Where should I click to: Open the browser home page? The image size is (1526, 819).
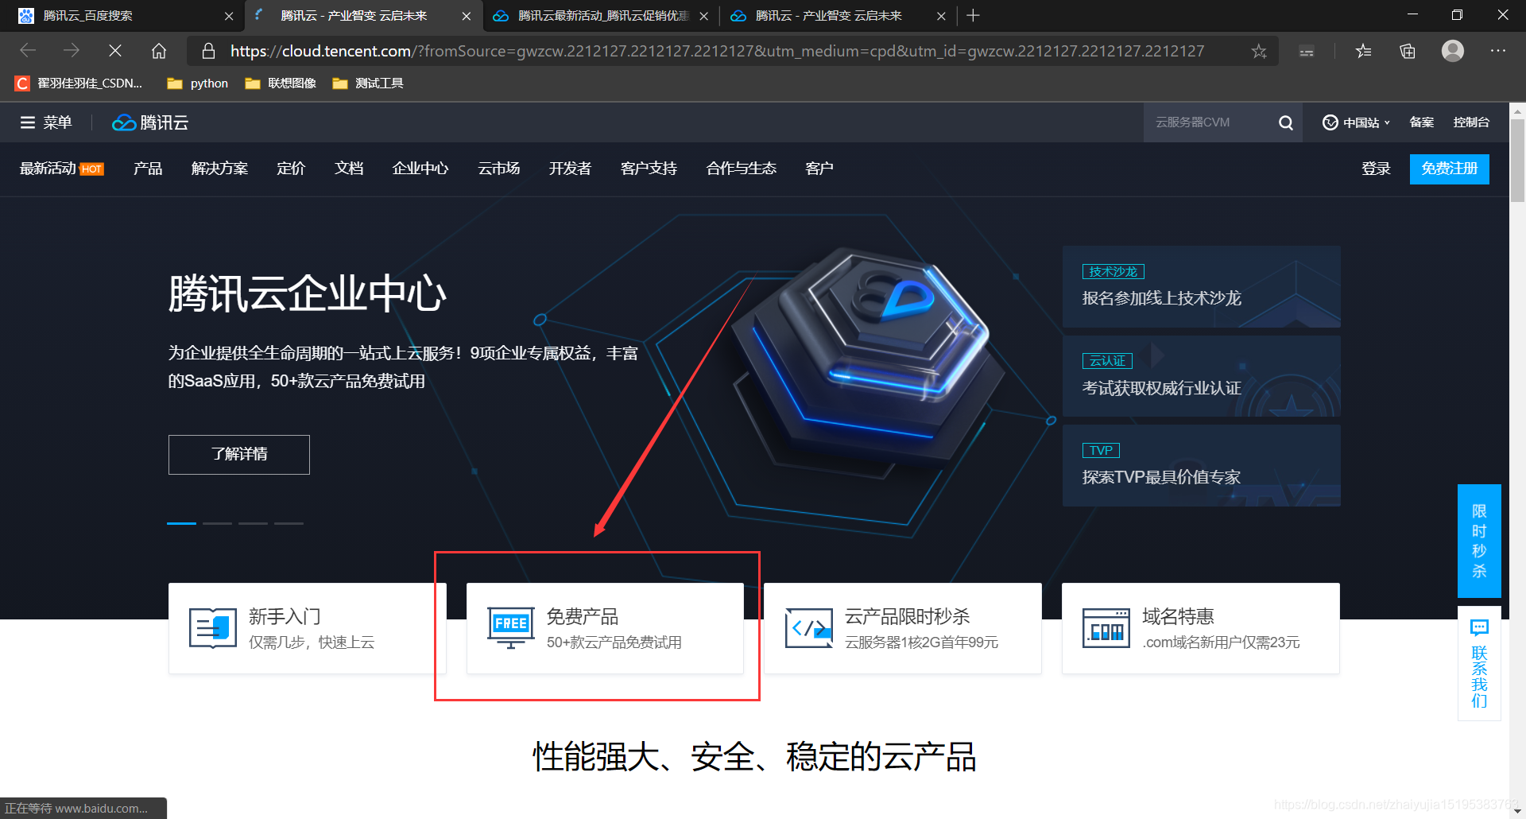(x=159, y=51)
